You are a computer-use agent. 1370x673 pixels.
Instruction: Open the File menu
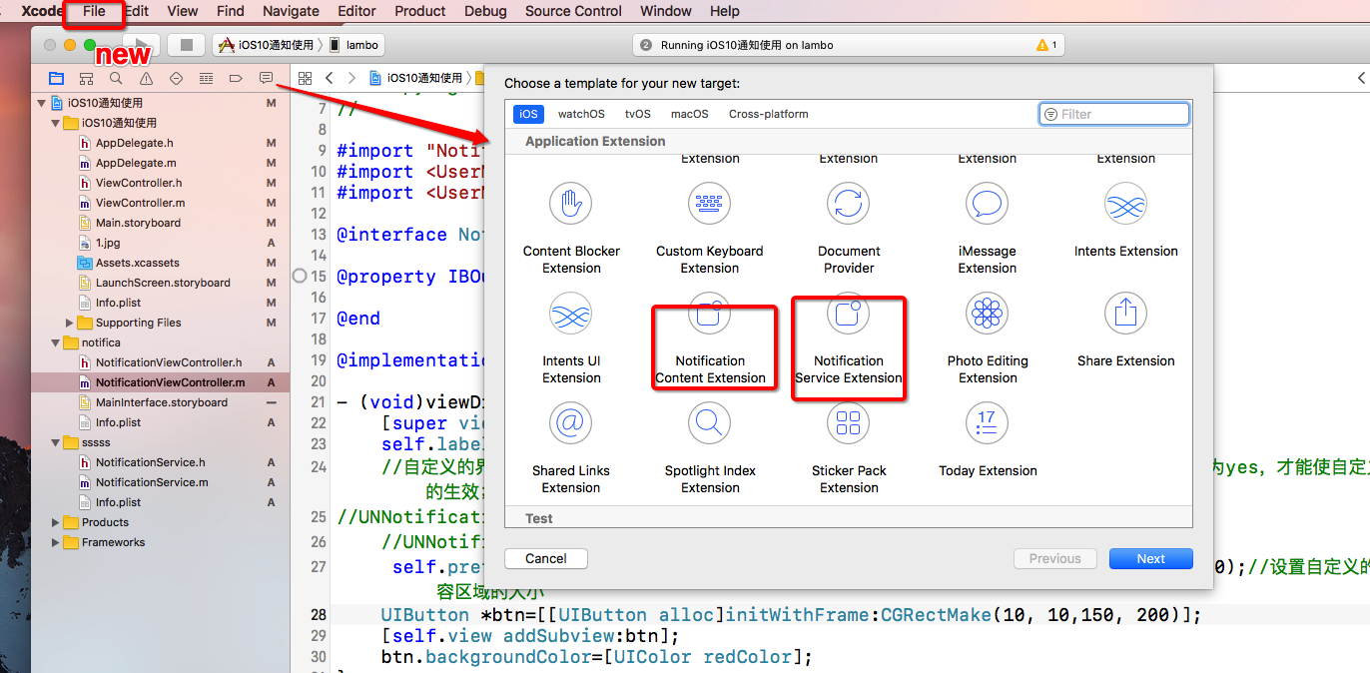tap(94, 11)
